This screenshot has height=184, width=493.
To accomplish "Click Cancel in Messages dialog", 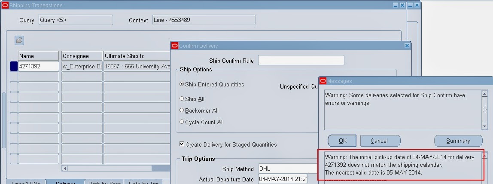I will coord(380,141).
